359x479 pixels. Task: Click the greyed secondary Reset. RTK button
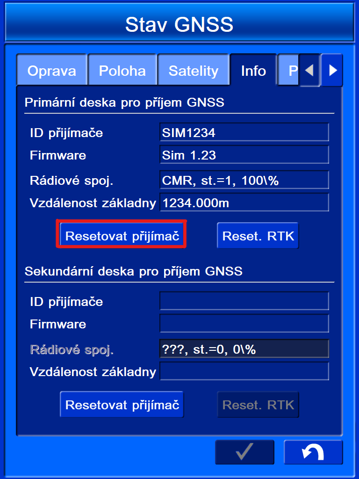pos(258,405)
